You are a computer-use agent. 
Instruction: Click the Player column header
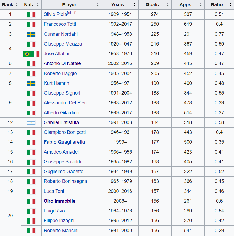coord(69,5)
